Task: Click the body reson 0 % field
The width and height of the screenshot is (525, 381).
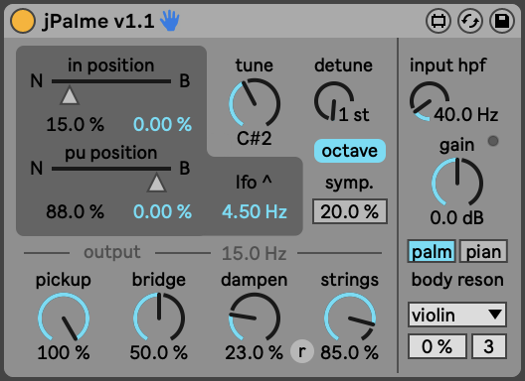Action: (x=437, y=346)
